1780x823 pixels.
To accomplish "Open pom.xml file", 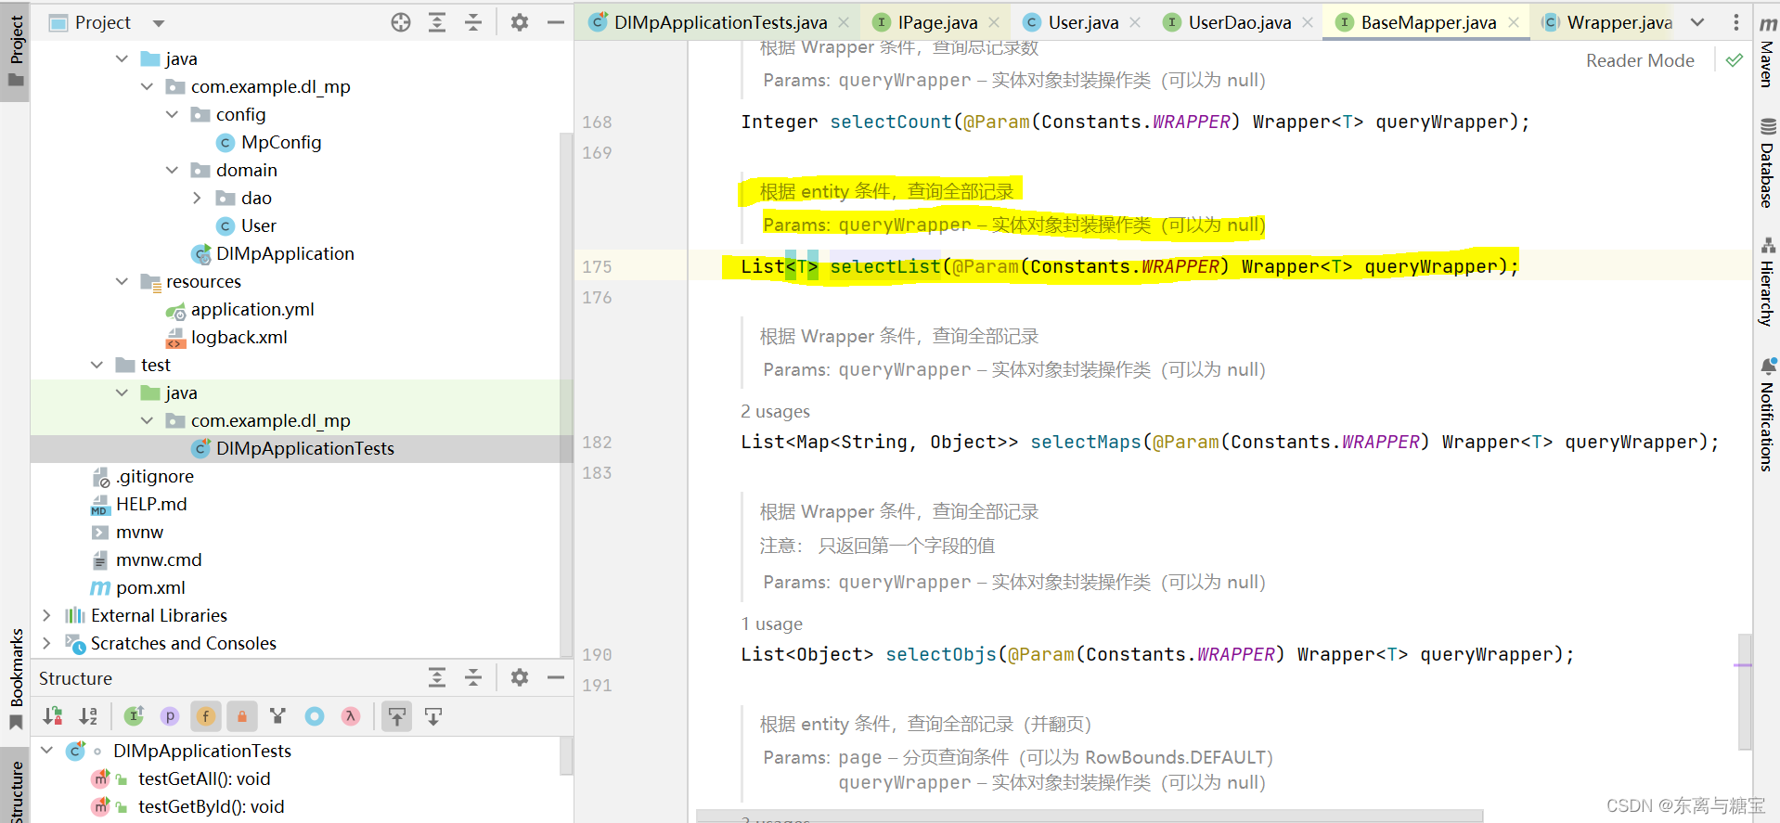I will (x=150, y=587).
